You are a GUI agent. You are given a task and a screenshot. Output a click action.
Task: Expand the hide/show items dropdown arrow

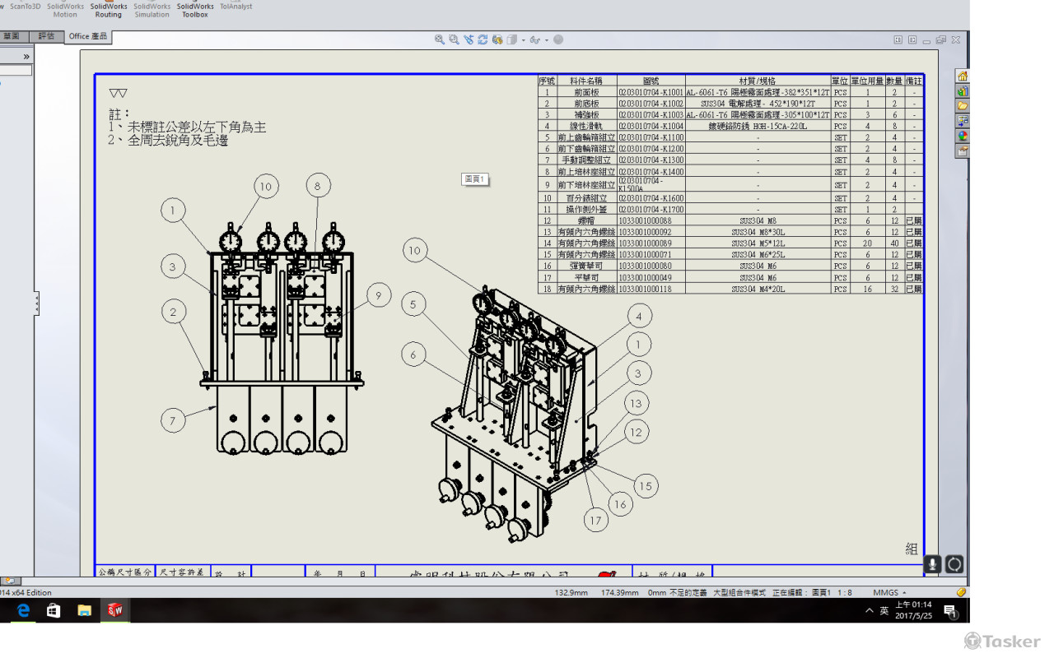[x=545, y=40]
